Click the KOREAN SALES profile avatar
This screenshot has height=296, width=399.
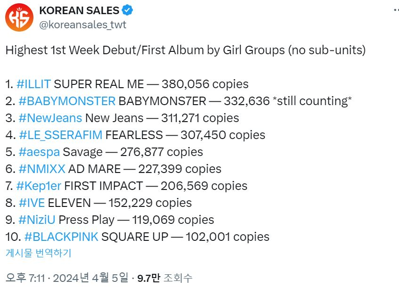click(19, 17)
